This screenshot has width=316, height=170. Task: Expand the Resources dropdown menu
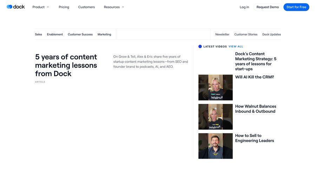[x=114, y=7]
